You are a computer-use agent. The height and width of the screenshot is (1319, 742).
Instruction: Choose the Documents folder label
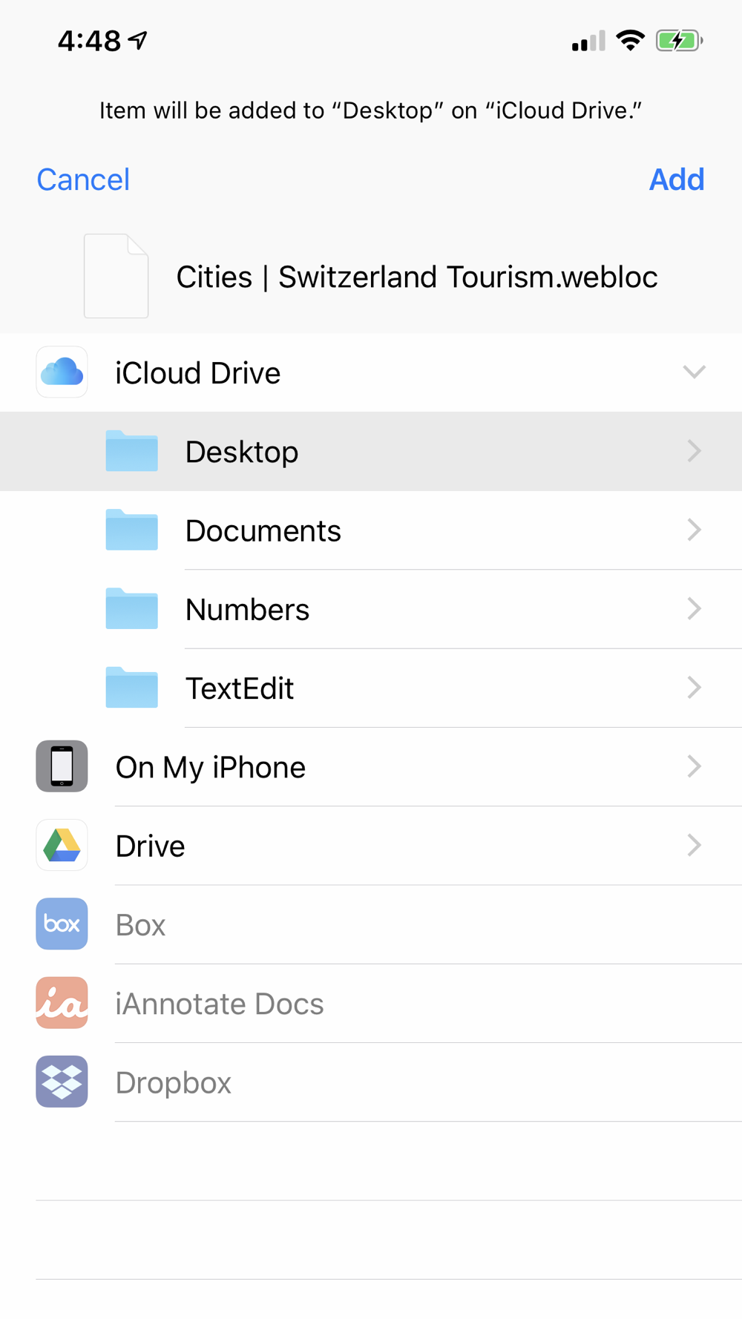click(263, 530)
